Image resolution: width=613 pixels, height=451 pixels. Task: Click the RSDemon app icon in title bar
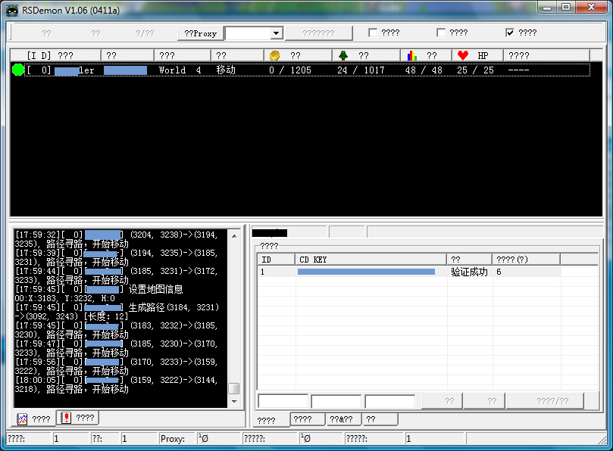click(x=13, y=10)
